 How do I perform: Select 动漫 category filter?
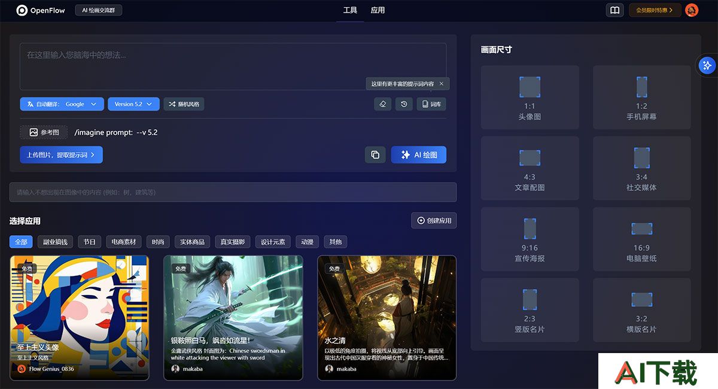coord(307,242)
